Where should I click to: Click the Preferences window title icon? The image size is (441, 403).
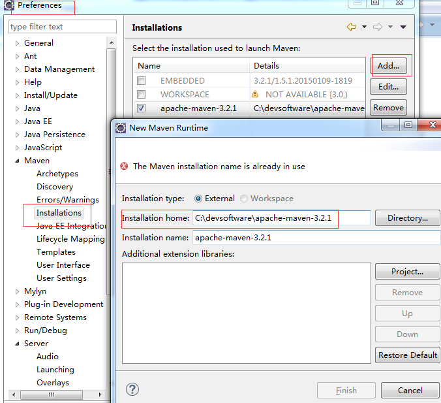point(8,5)
